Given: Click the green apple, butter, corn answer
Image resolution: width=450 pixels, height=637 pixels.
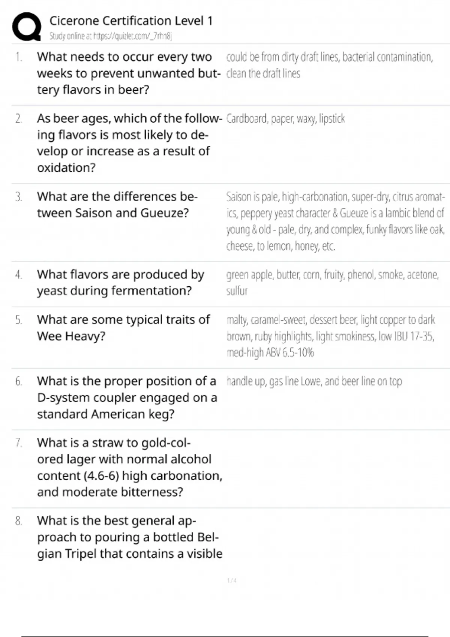Looking at the screenshot, I should (332, 283).
